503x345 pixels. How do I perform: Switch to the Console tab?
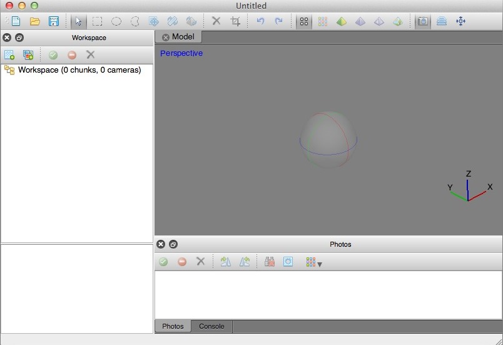pos(211,326)
